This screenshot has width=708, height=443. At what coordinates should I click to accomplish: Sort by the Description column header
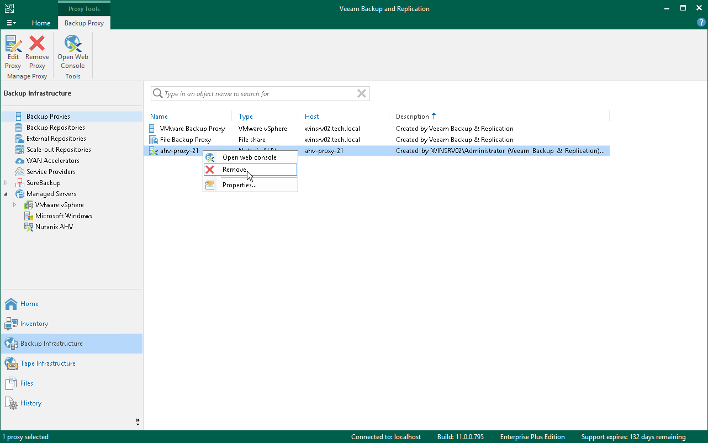pos(413,117)
